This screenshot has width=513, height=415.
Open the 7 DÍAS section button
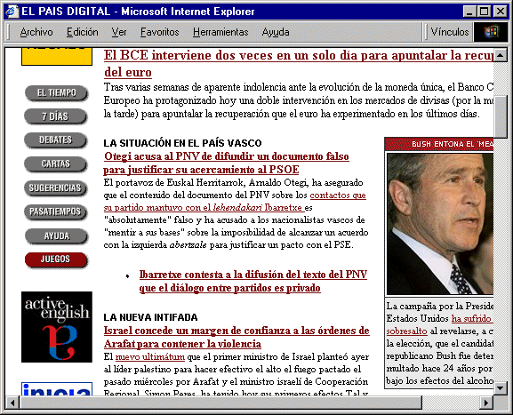(x=56, y=116)
